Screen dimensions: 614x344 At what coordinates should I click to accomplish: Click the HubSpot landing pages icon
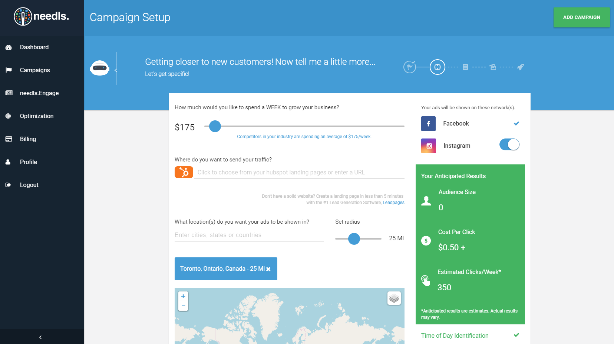tap(184, 172)
